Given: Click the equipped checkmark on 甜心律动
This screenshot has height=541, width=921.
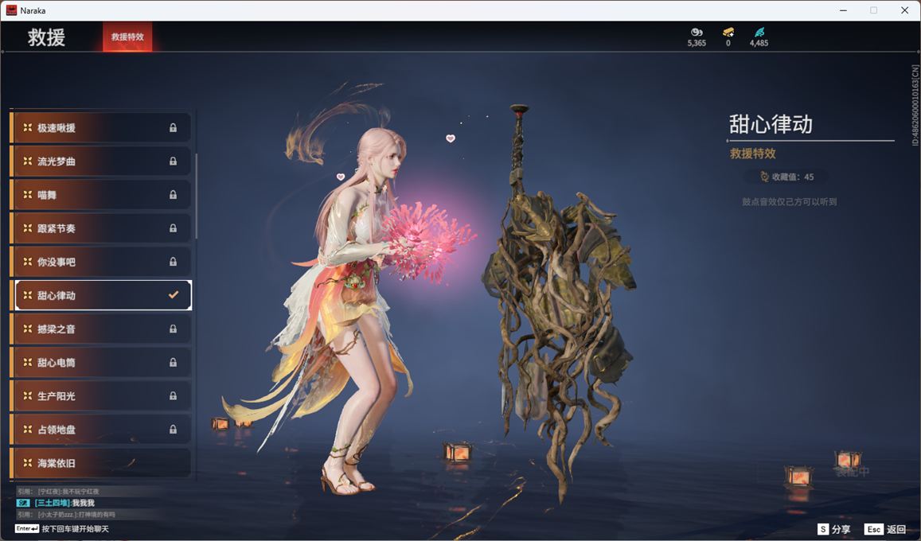Looking at the screenshot, I should coord(174,294).
